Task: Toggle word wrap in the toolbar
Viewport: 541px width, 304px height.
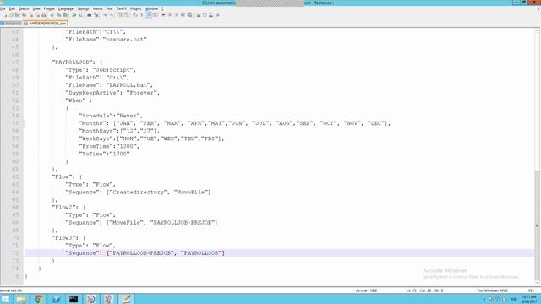Action: tap(135, 15)
